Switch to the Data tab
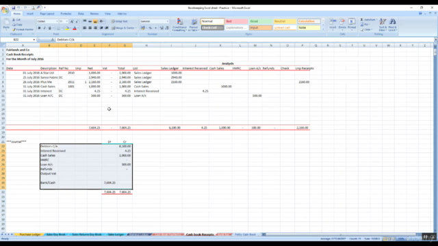This screenshot has height=246, width=438. (81, 14)
